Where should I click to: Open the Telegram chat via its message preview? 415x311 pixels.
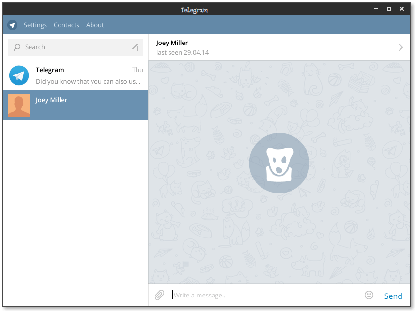click(x=88, y=82)
